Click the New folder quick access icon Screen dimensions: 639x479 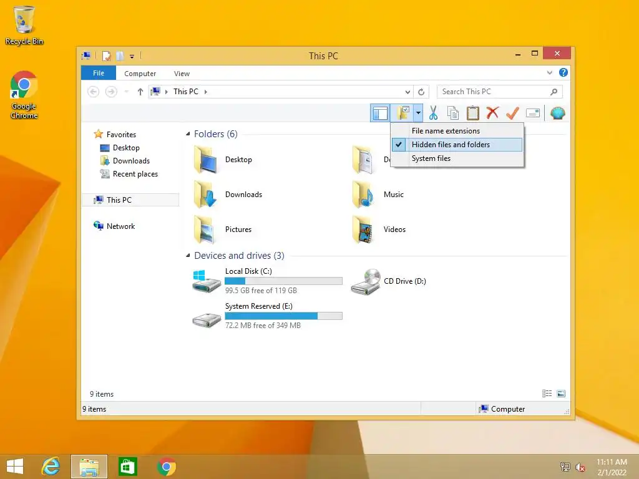(120, 56)
